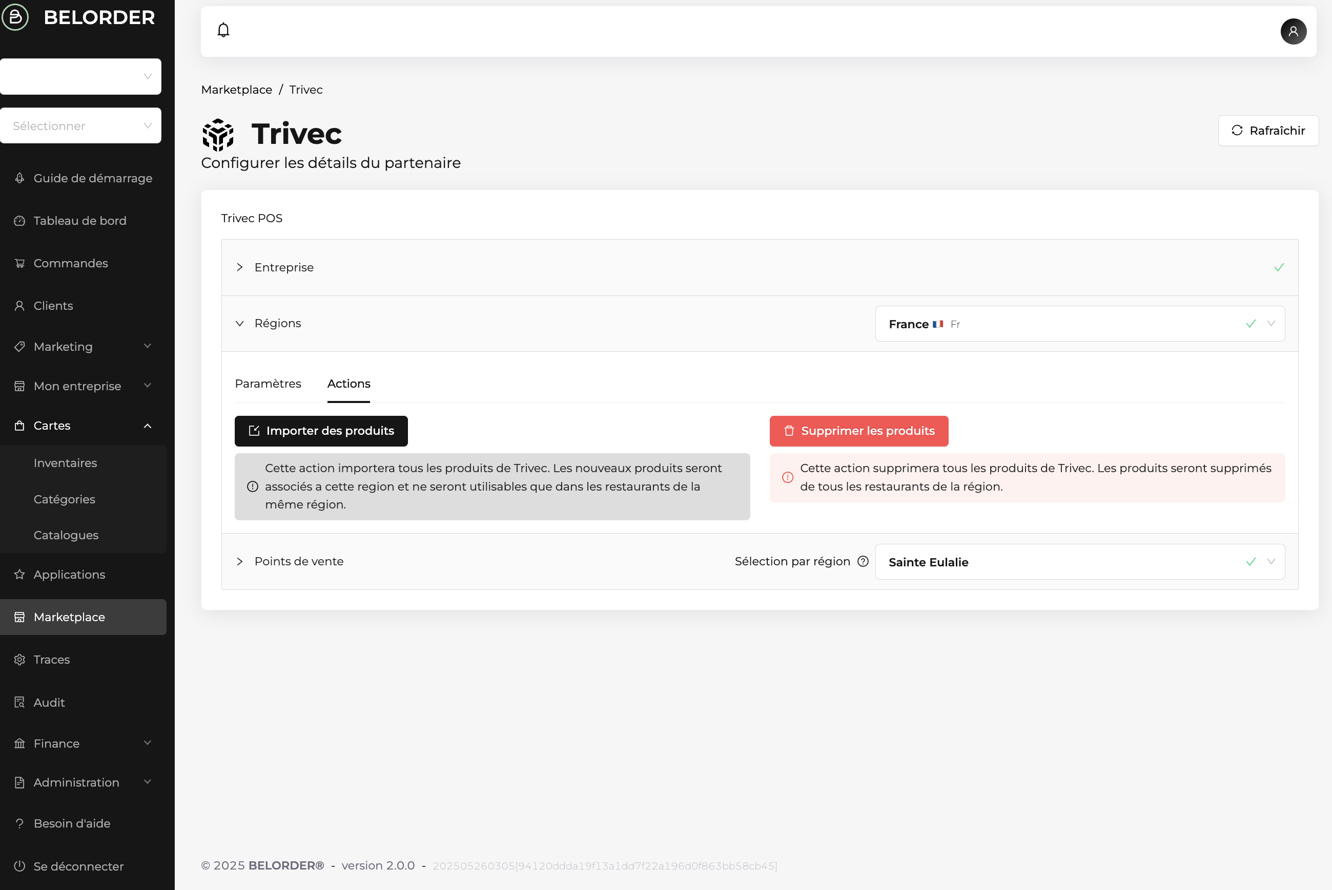Click Trivec breadcrumb link
The height and width of the screenshot is (890, 1332).
click(x=306, y=90)
